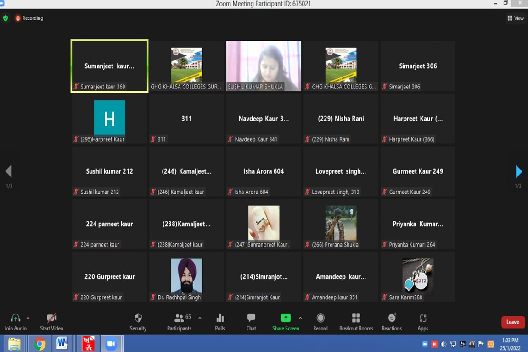Screen dimensions: 528x352
Task: Expand Share Screen options arrow
Action: pyautogui.click(x=300, y=318)
